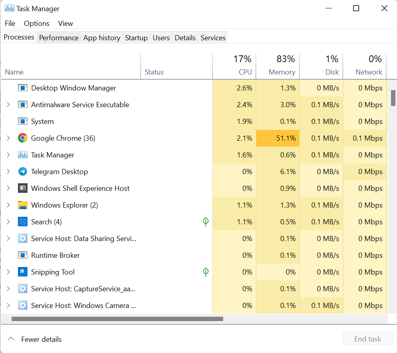Sort by the Status column header
The width and height of the screenshot is (397, 353).
(177, 66)
